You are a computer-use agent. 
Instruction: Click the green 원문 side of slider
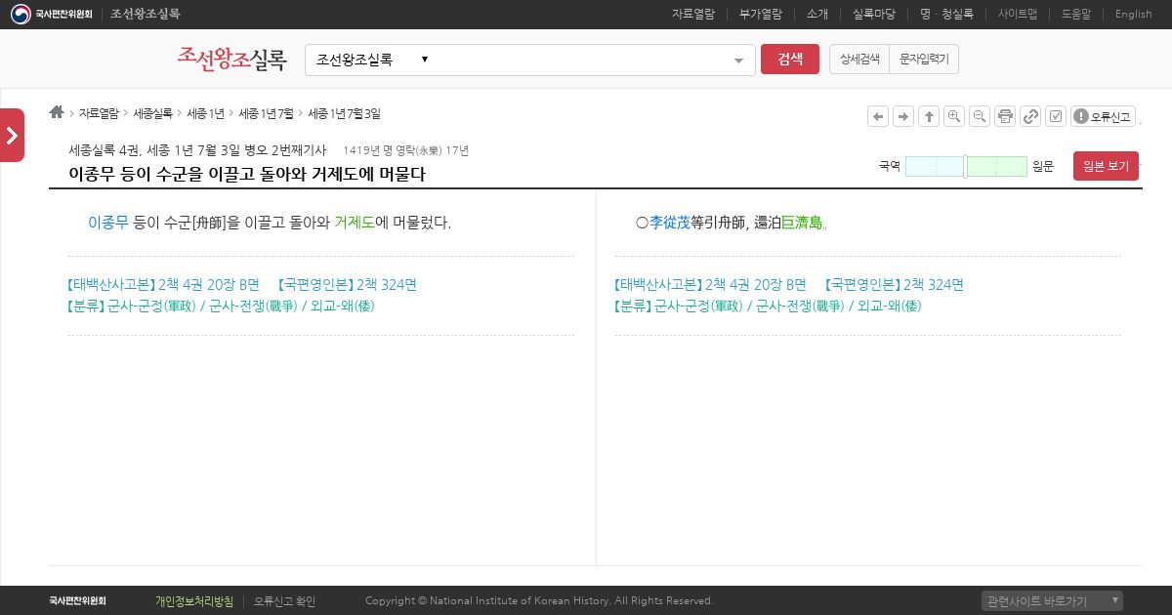point(997,166)
